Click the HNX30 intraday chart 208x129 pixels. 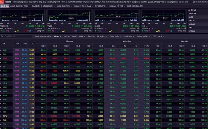coord(116,16)
